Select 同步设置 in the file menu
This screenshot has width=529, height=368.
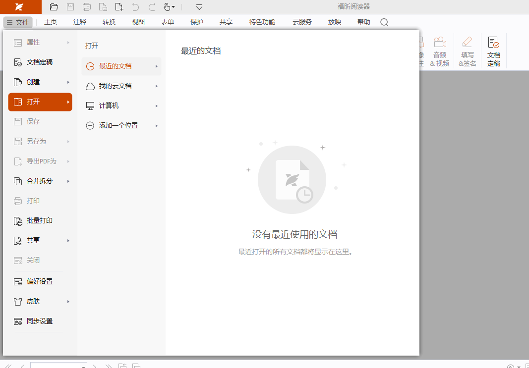(x=40, y=321)
